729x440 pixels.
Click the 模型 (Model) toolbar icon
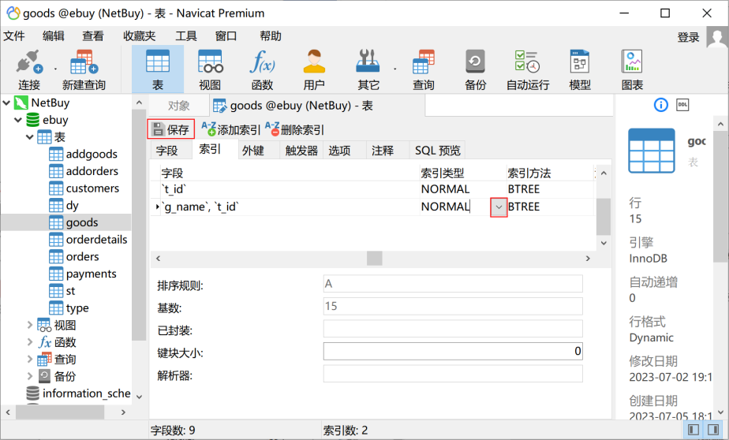[580, 69]
